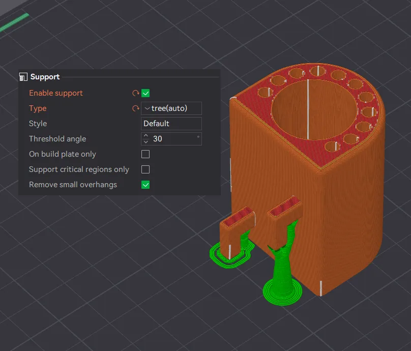This screenshot has width=411, height=351.
Task: Check On build plate only
Action: [x=145, y=154]
